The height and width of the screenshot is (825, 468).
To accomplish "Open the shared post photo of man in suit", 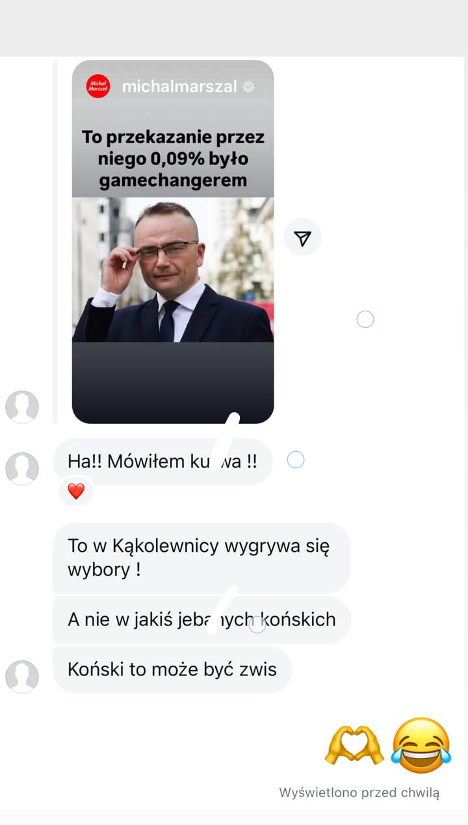I will [173, 270].
